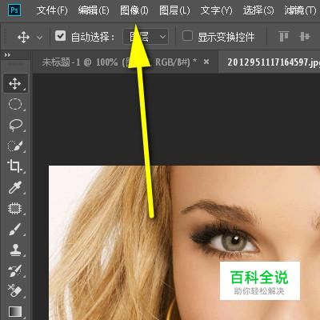This screenshot has height=320, width=320.
Task: Select the Move tool in toolbox
Action: pos(15,83)
